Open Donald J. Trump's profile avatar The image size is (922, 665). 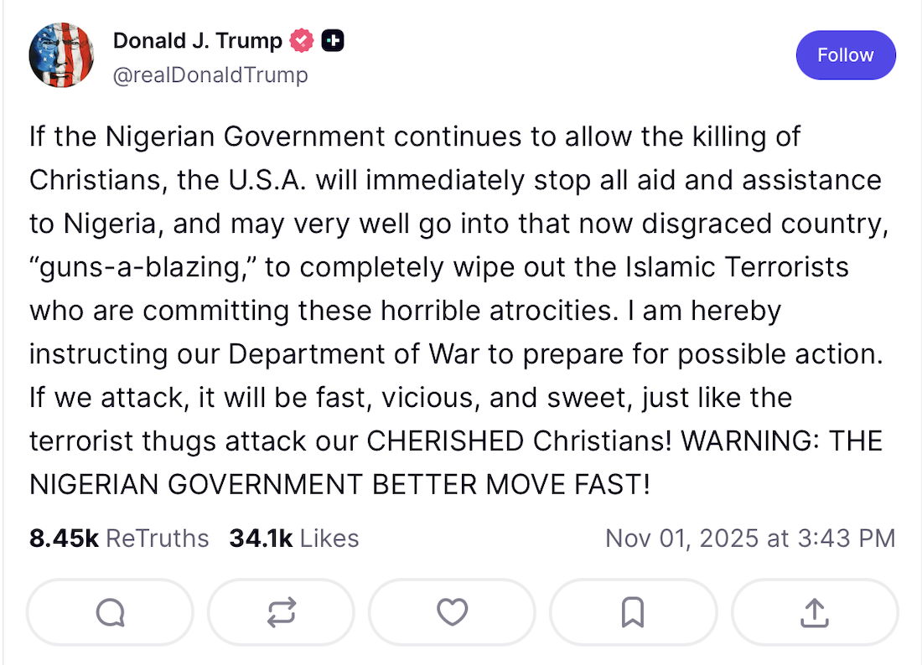click(x=60, y=55)
